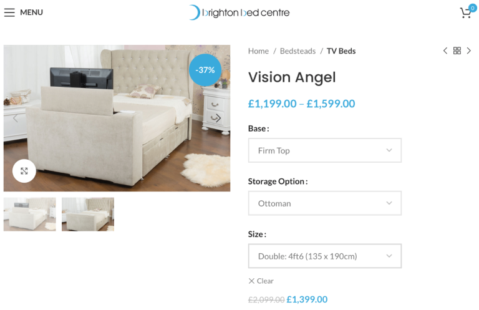Clear the selected product options
Viewport: 479px width, 310px height.
click(x=261, y=281)
